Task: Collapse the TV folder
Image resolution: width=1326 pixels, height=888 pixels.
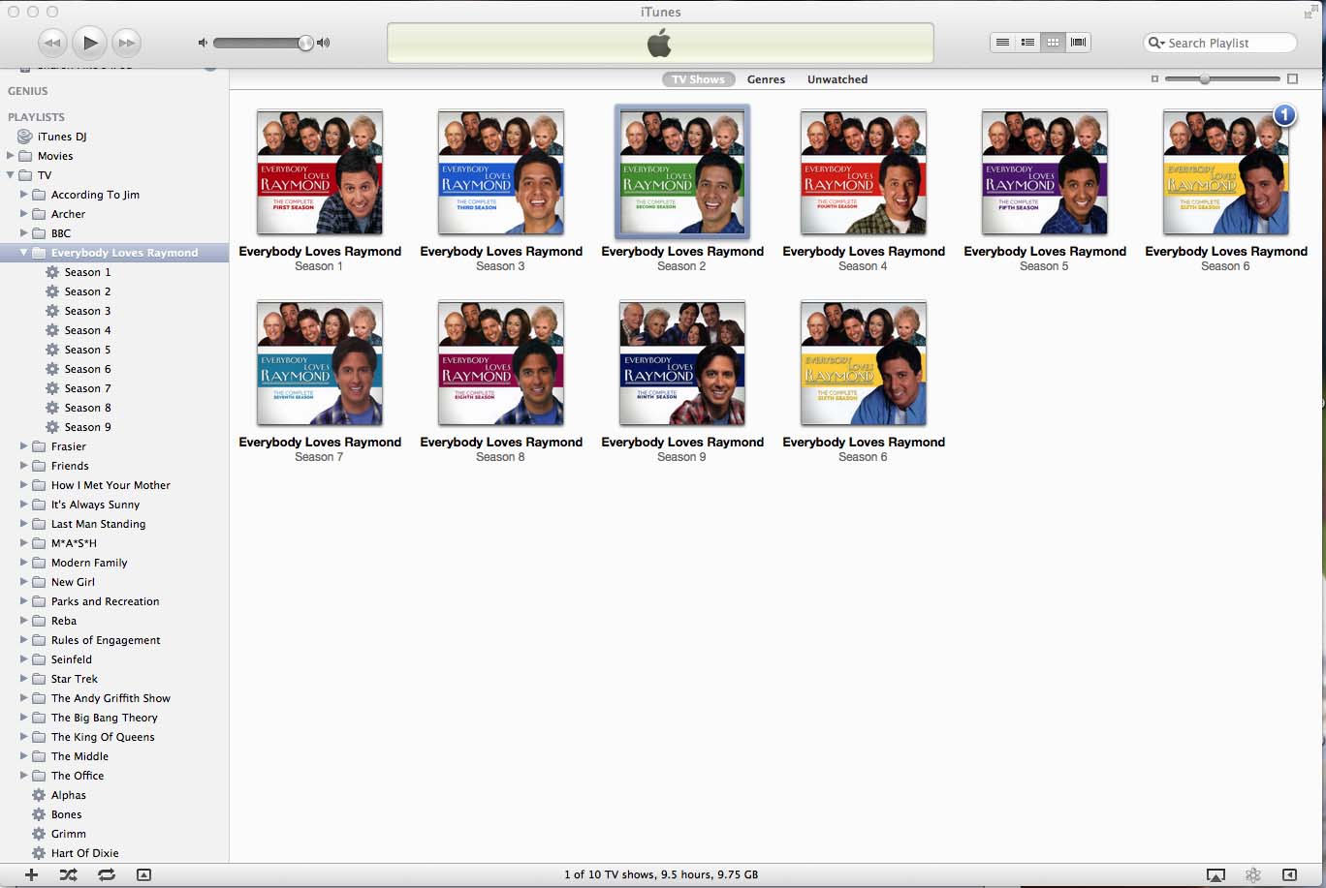Action: 11,175
